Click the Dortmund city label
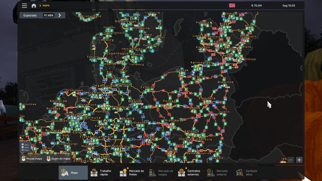Viewport: 322px width, 181px height. coord(92,118)
